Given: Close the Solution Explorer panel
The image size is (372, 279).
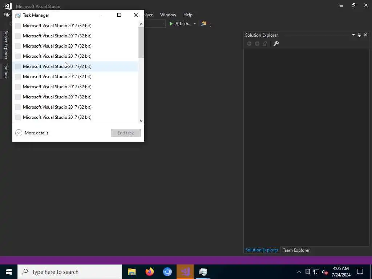Looking at the screenshot, I should [365, 35].
